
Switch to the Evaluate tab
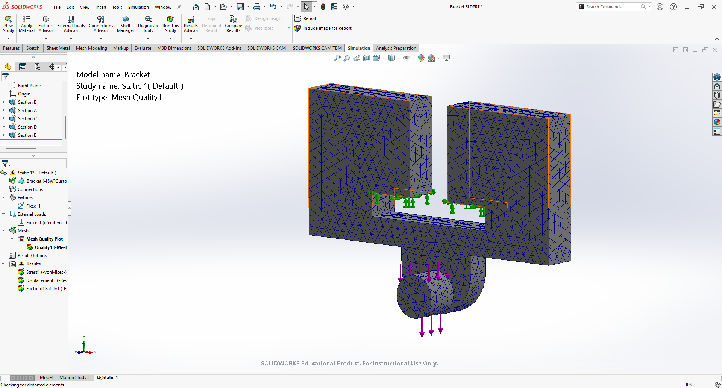[143, 48]
